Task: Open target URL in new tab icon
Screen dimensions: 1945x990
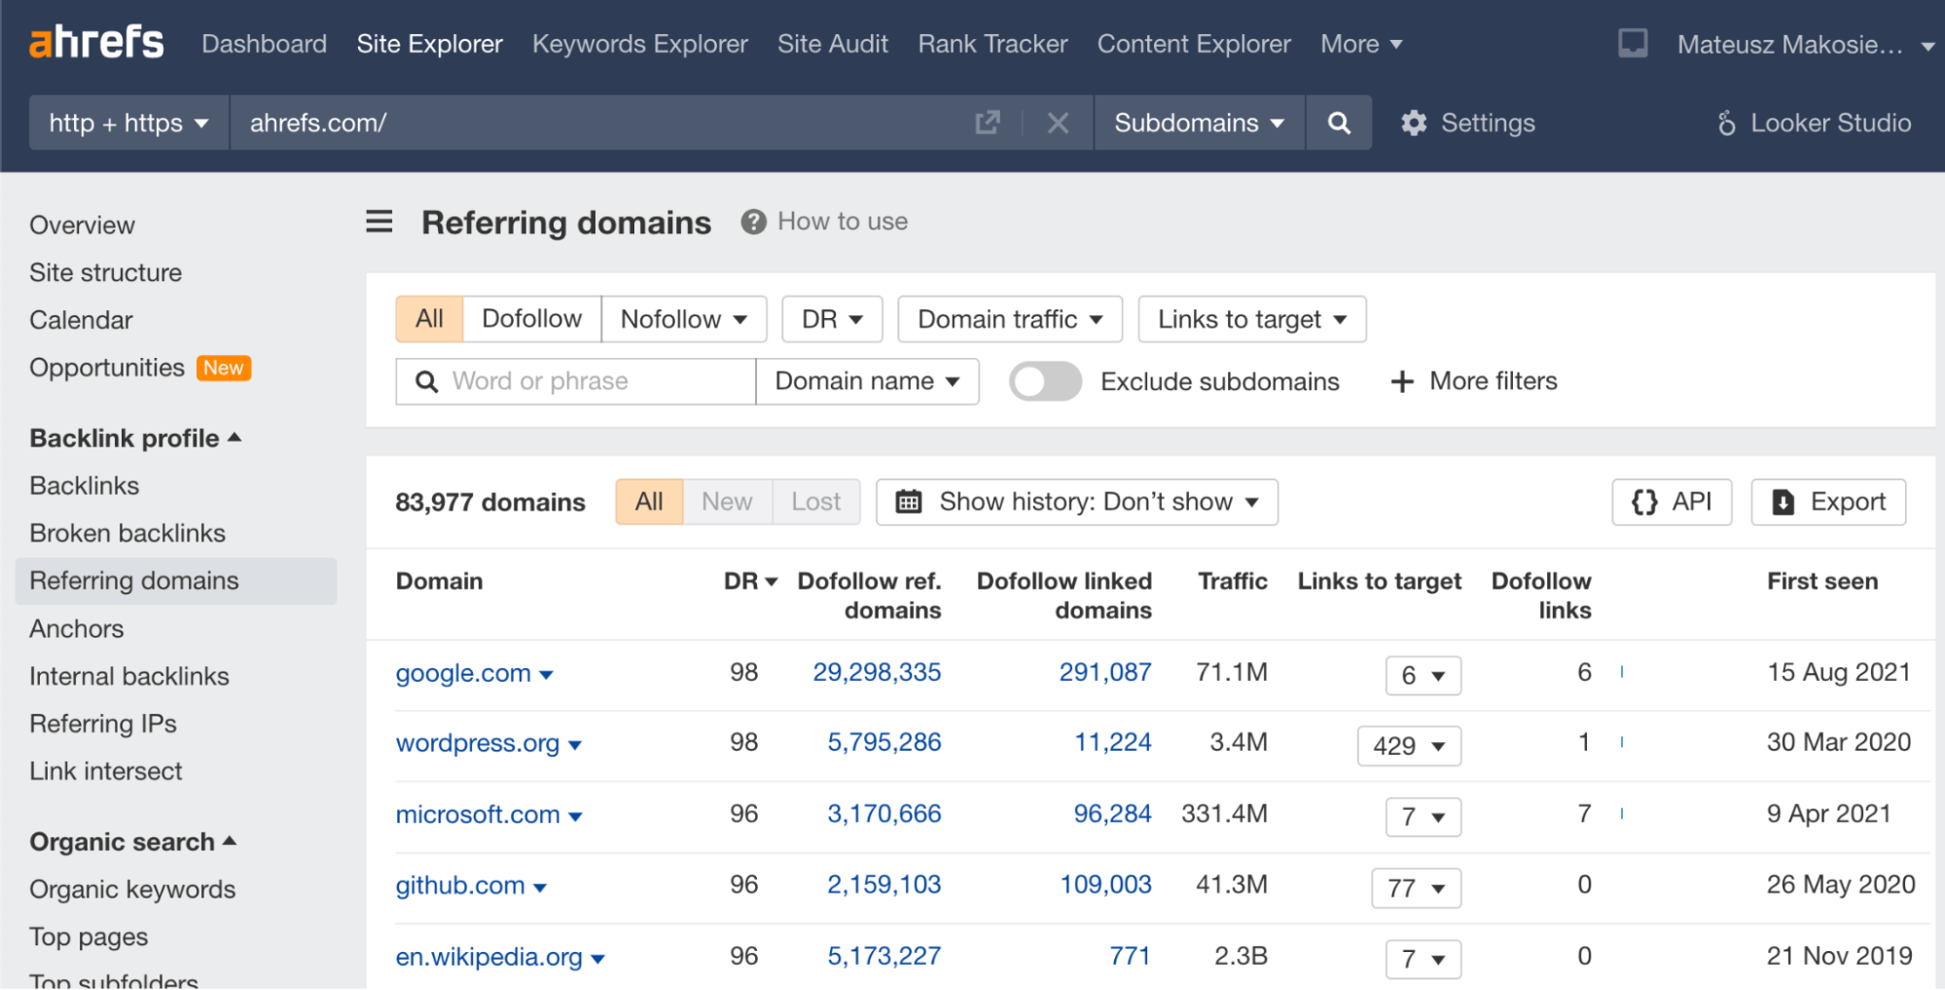Action: [x=988, y=123]
